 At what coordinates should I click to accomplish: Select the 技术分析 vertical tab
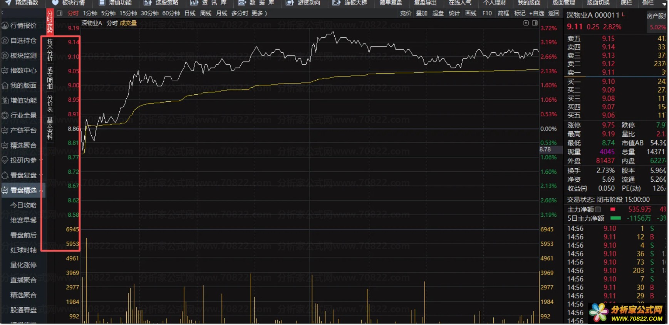click(x=50, y=50)
